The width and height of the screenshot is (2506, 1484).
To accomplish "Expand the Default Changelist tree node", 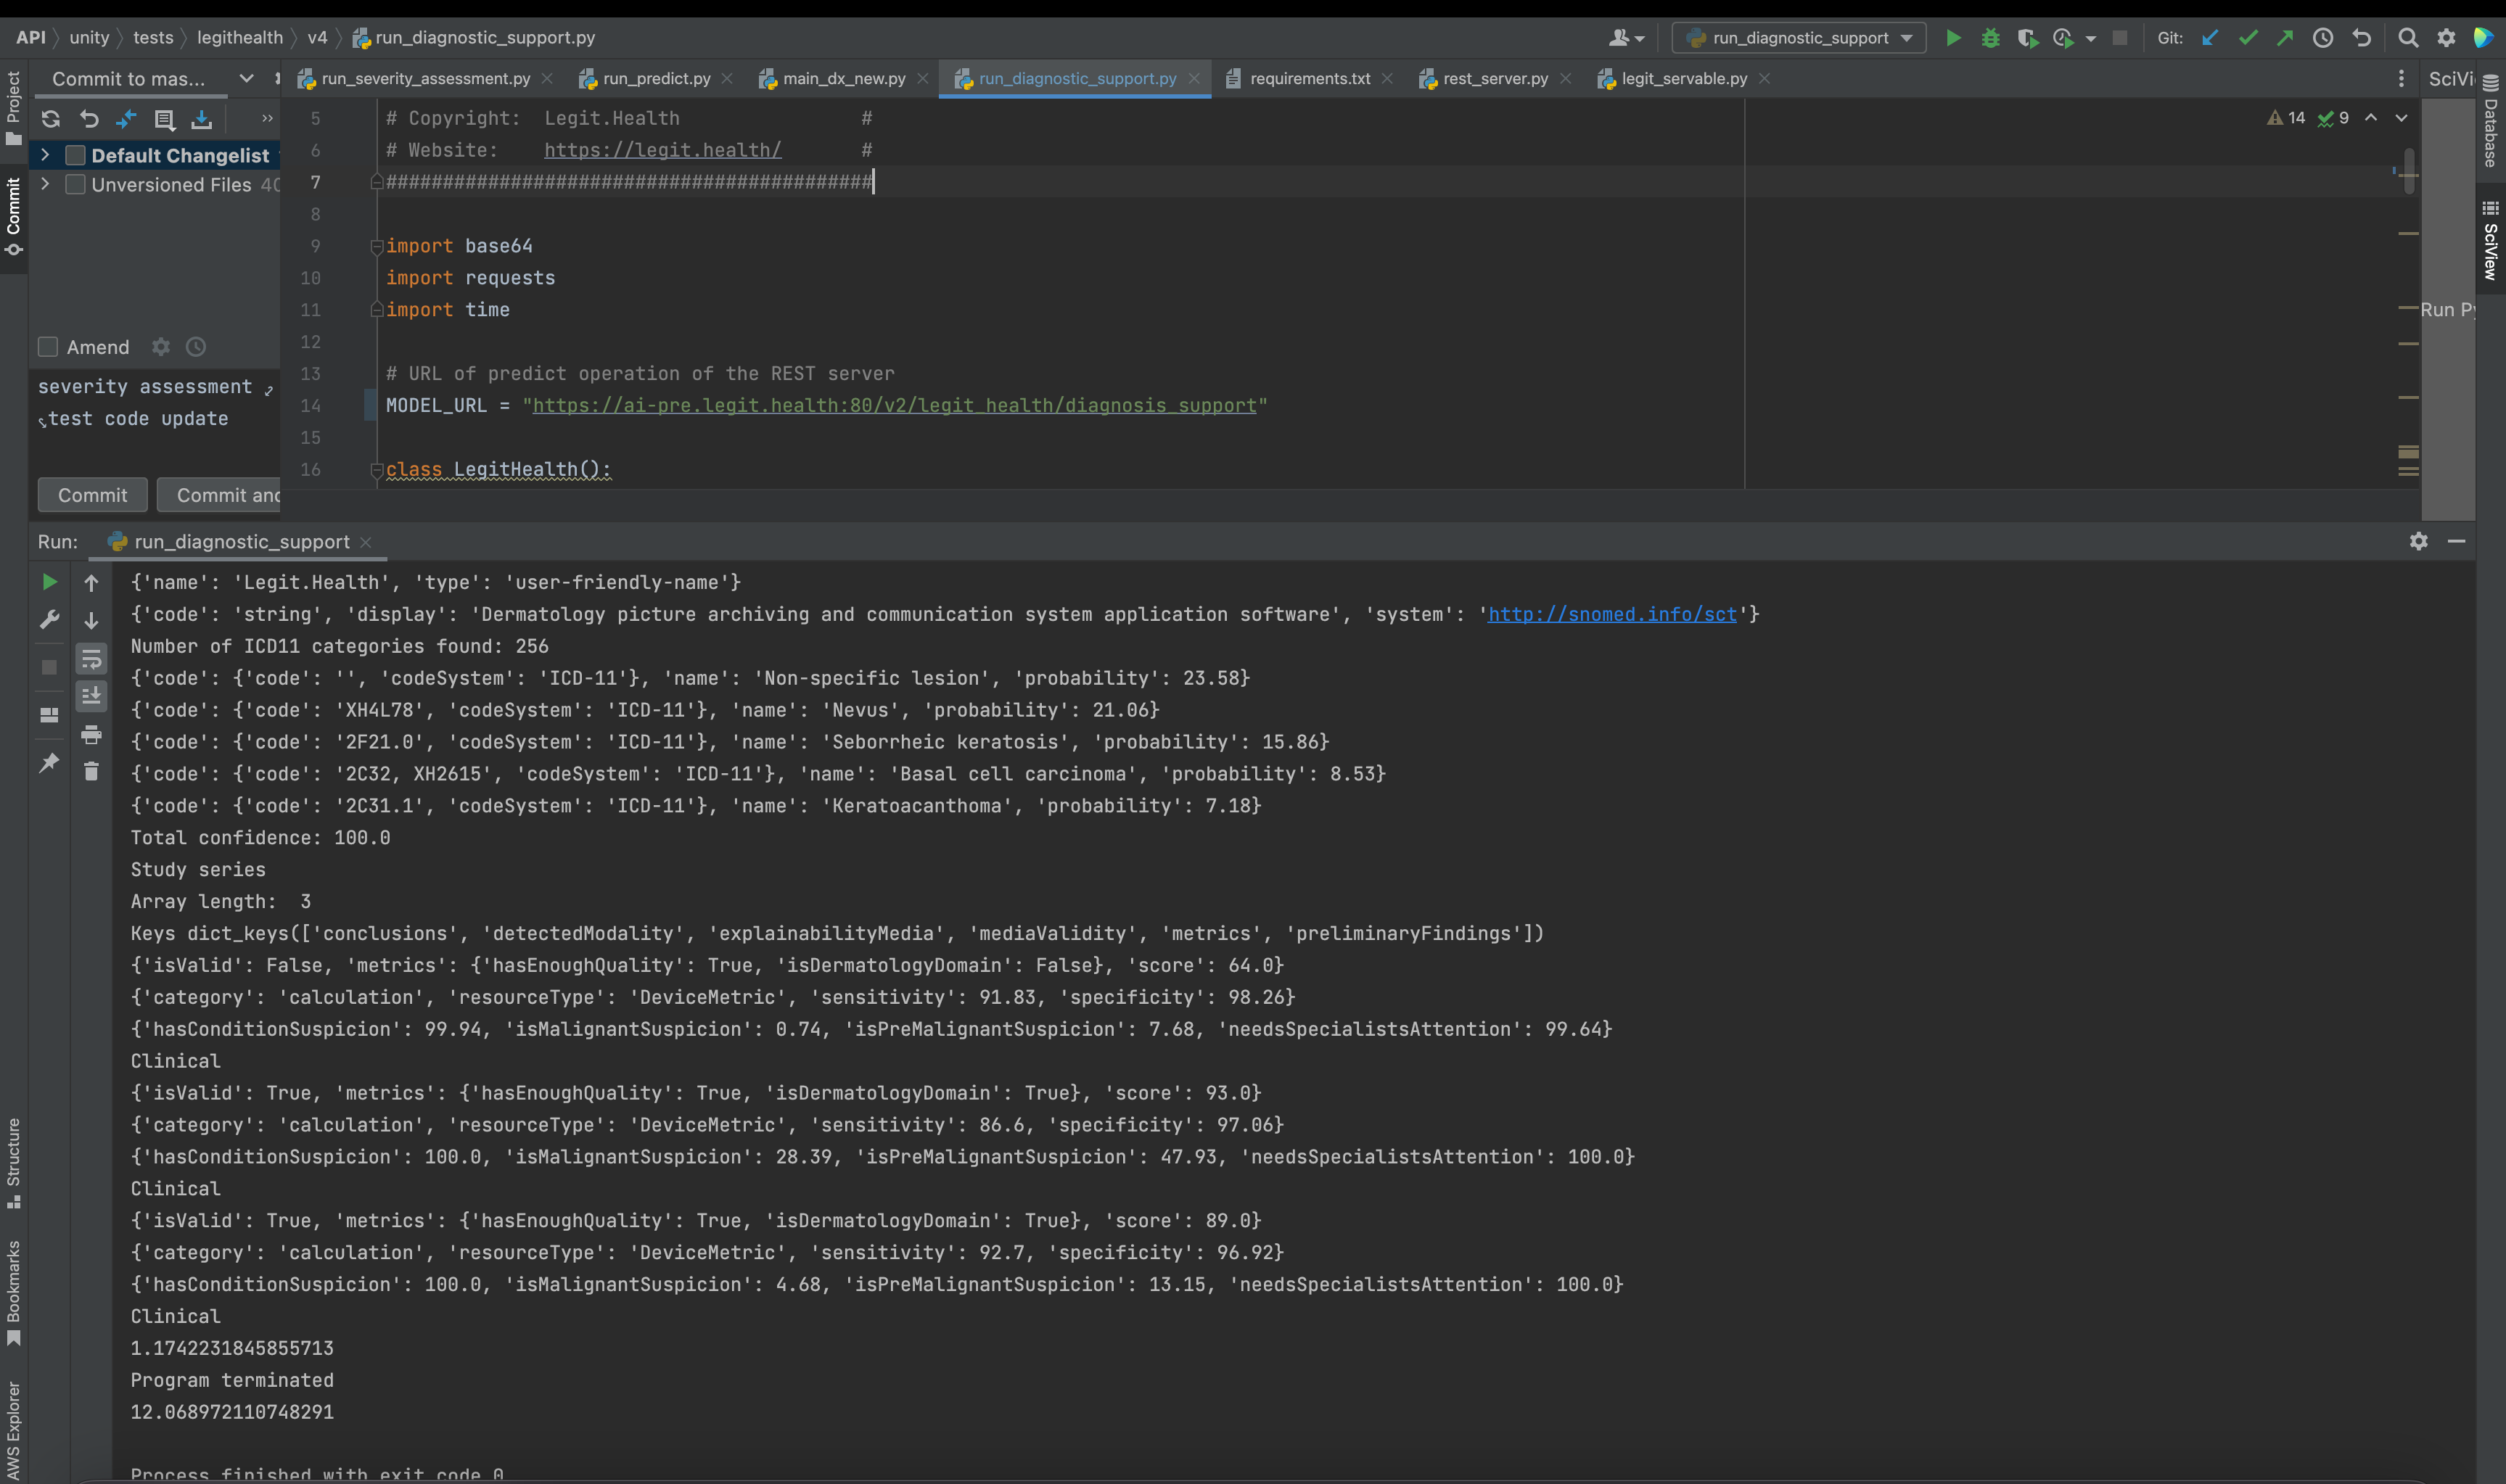I will (45, 155).
